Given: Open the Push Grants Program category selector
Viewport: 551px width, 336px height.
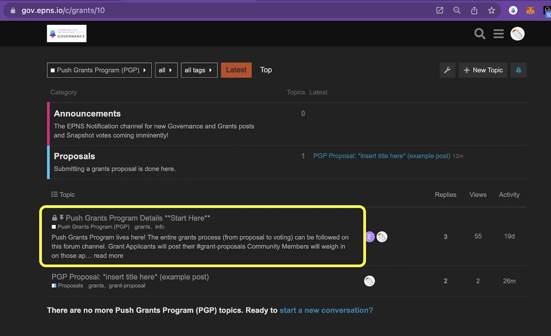Looking at the screenshot, I should click(99, 70).
